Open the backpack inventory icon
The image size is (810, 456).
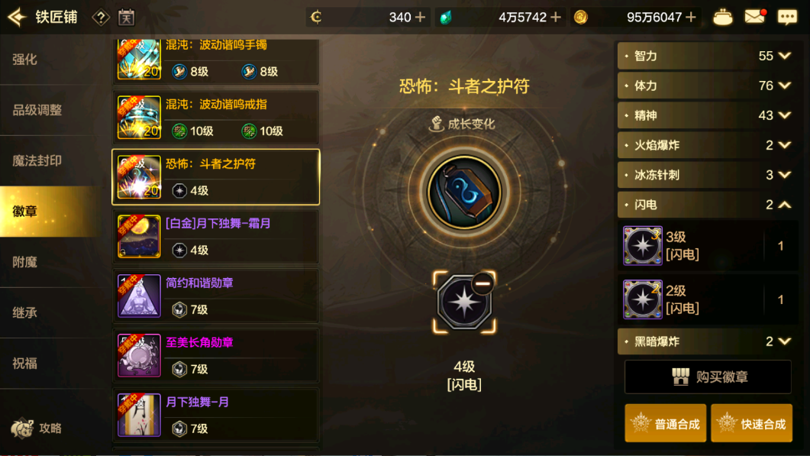coord(722,17)
